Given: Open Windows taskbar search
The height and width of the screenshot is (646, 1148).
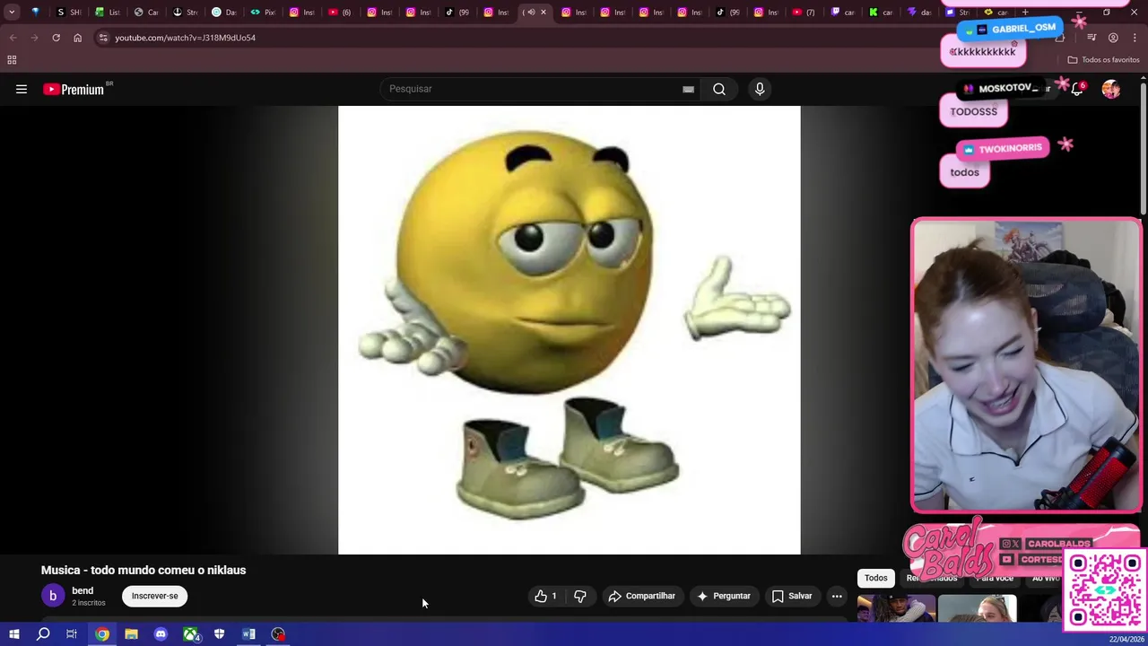Looking at the screenshot, I should point(43,634).
